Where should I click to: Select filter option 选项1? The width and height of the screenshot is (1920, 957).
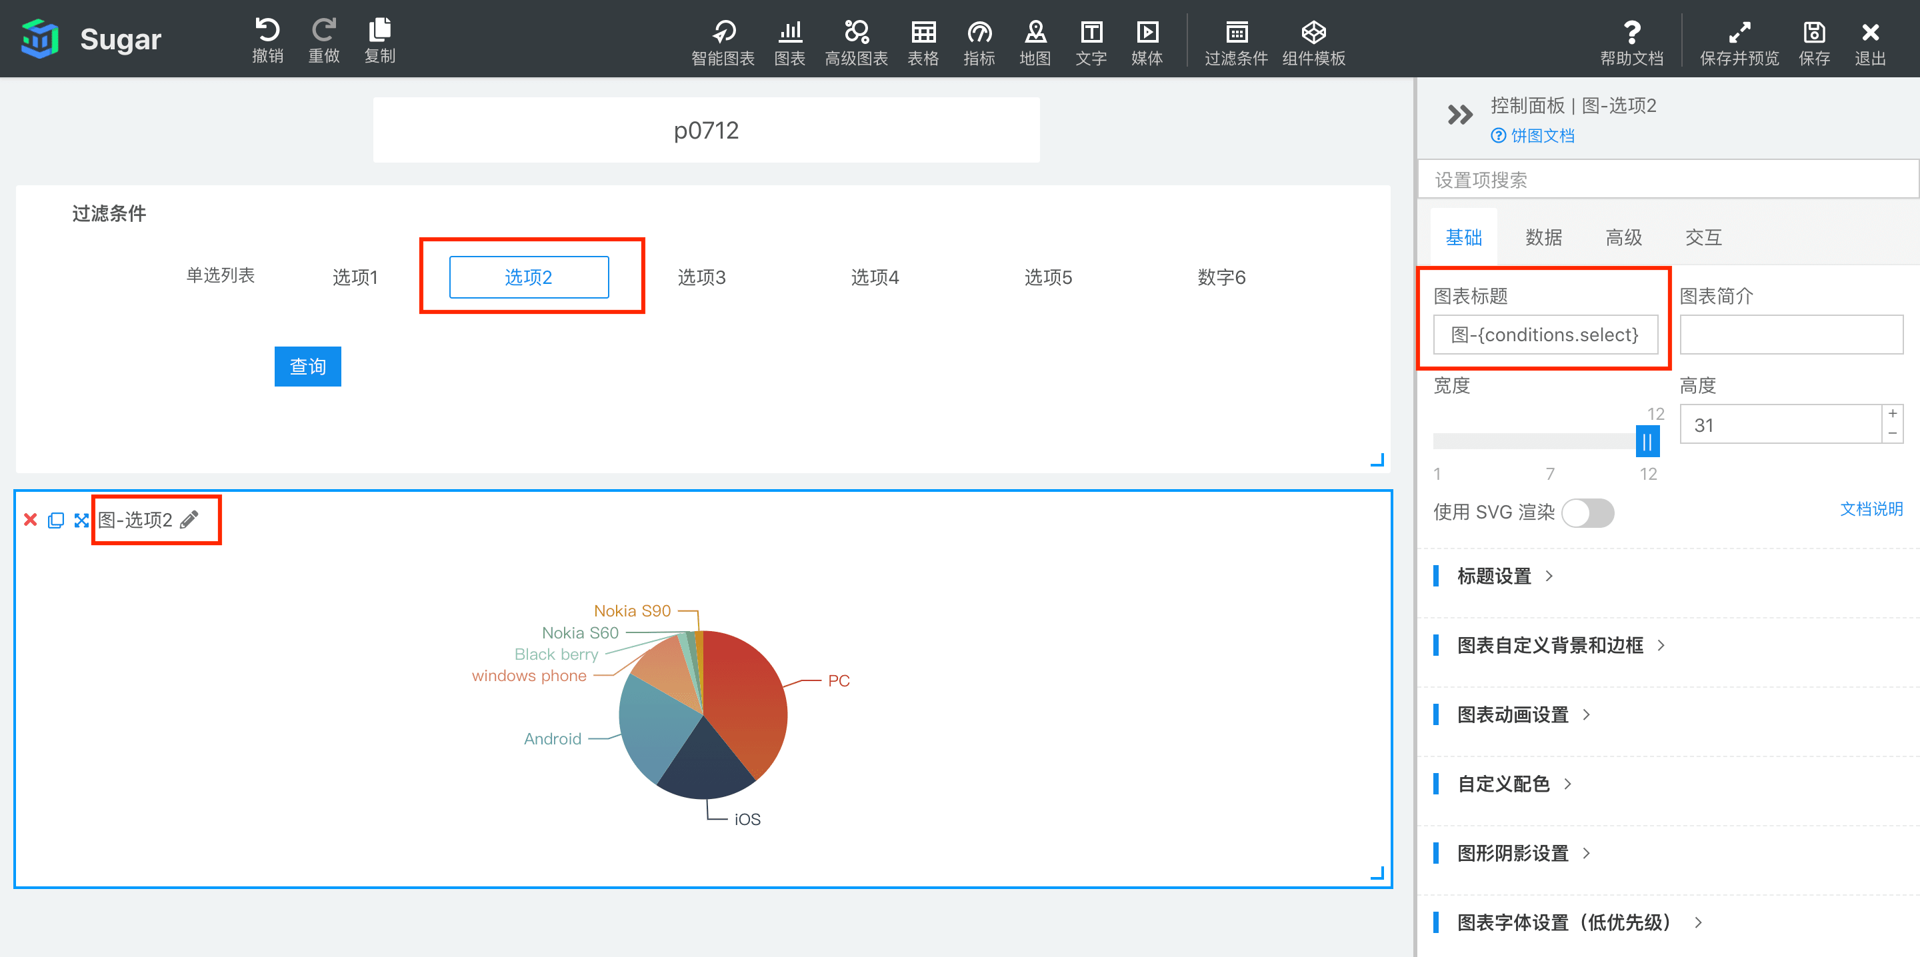point(355,277)
